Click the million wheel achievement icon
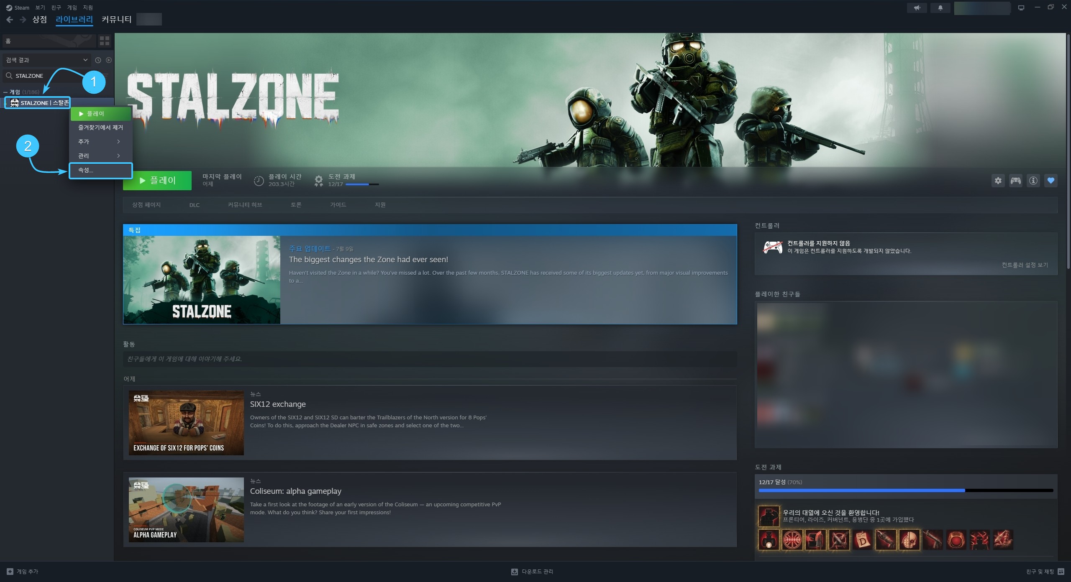Image resolution: width=1071 pixels, height=582 pixels. pyautogui.click(x=792, y=539)
